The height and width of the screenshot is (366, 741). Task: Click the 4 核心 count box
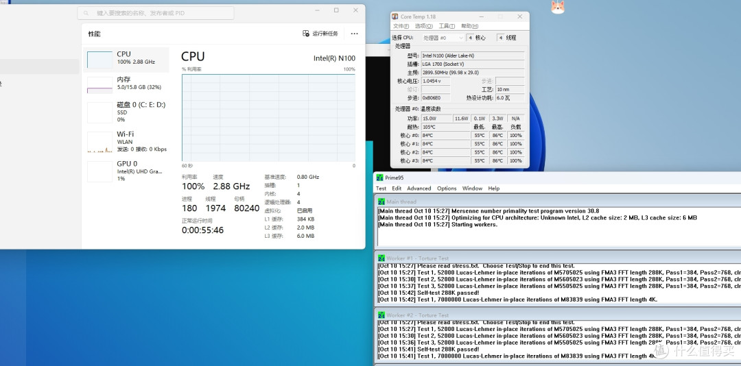(470, 38)
